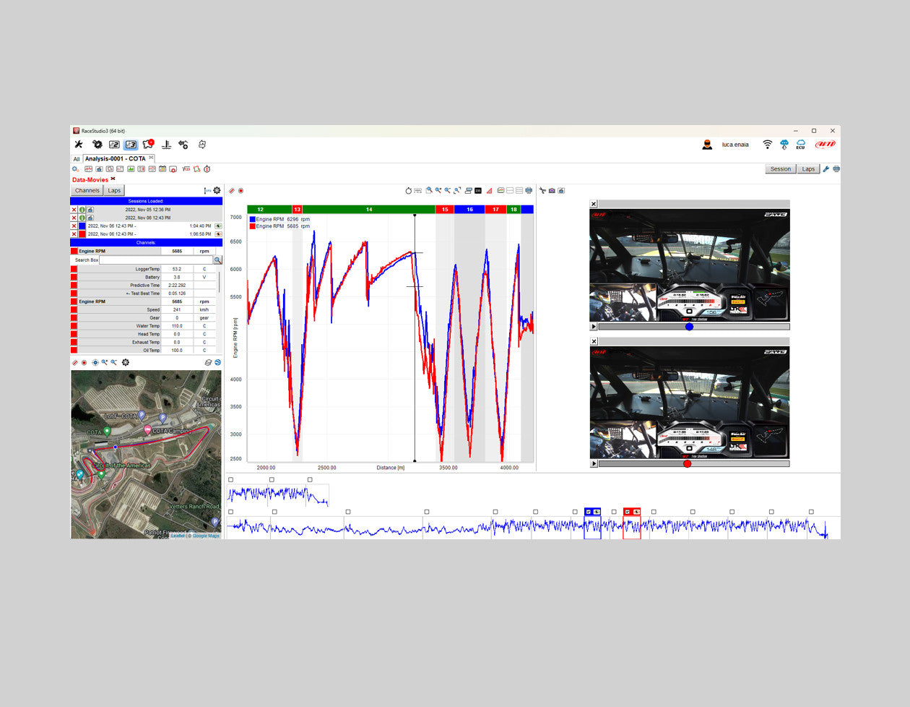Select the Analysis-0001 - COTA tab
The image size is (910, 707).
point(116,159)
